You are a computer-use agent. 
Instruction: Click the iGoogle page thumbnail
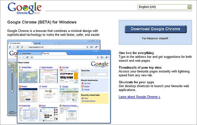(x=69, y=95)
